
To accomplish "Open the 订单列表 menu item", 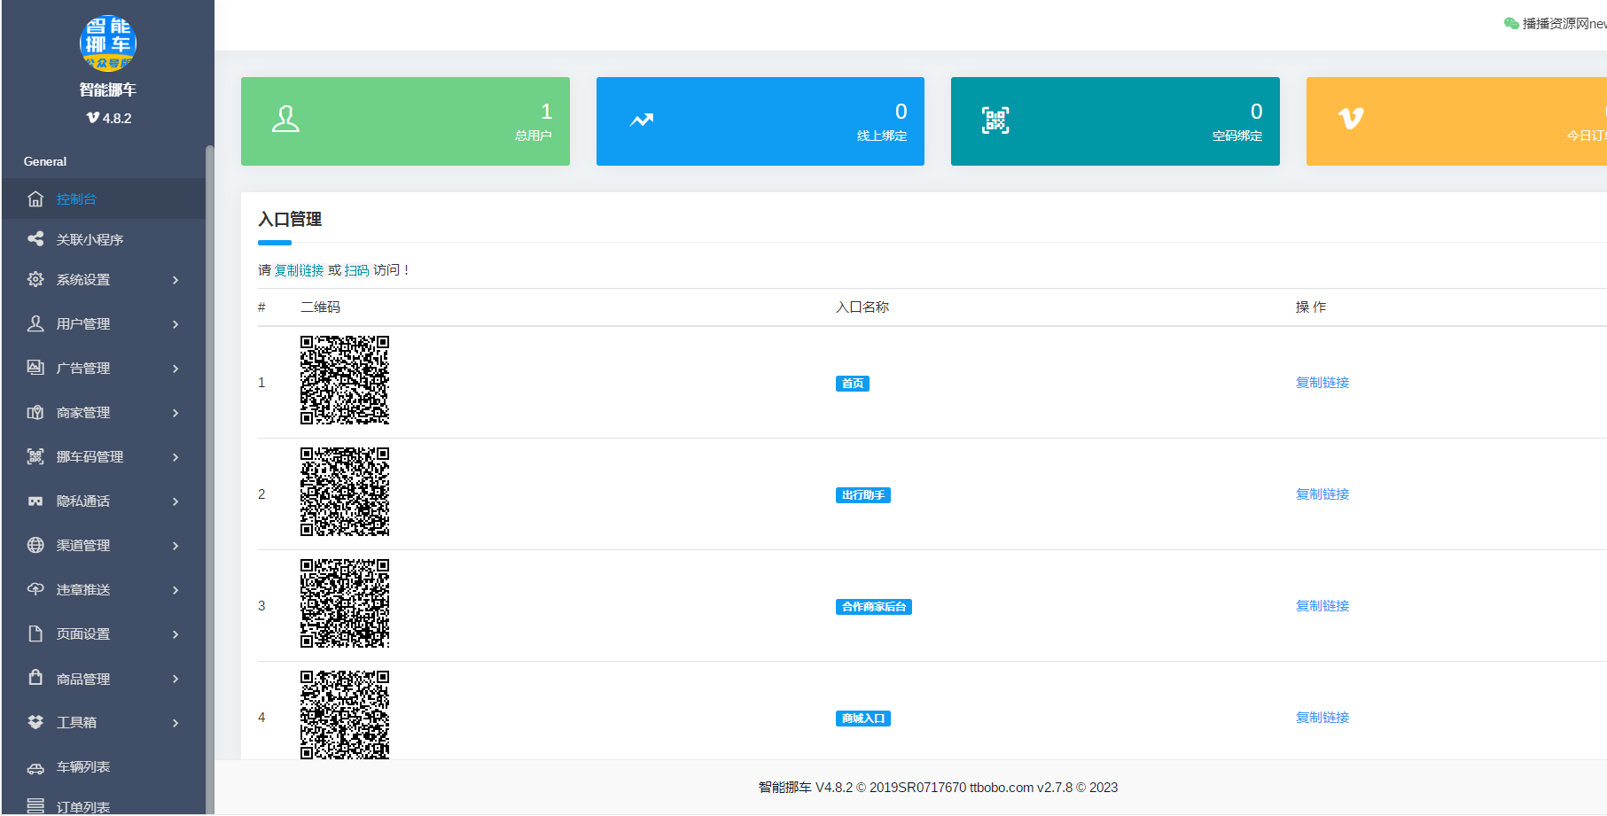I will (104, 804).
